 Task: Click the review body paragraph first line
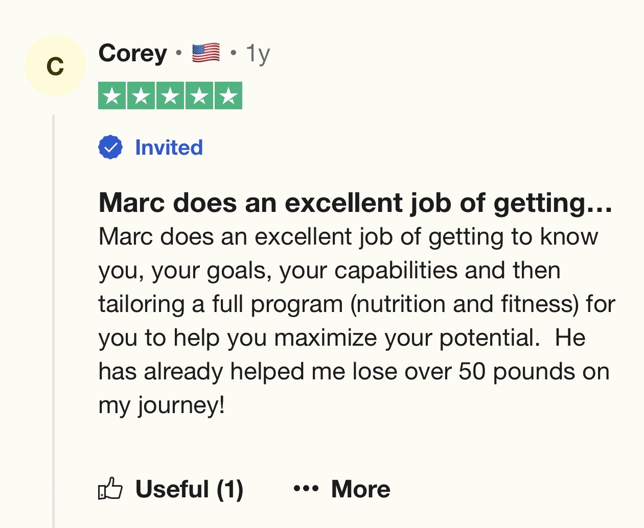(348, 236)
